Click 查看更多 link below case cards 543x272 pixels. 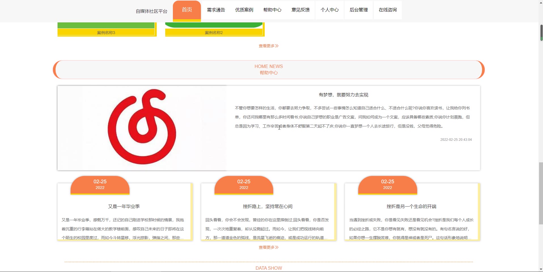(269, 46)
